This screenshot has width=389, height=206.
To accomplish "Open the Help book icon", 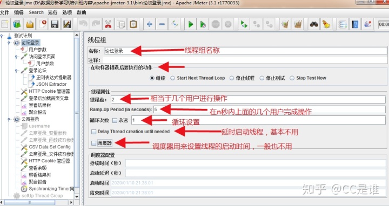I will coord(355,24).
